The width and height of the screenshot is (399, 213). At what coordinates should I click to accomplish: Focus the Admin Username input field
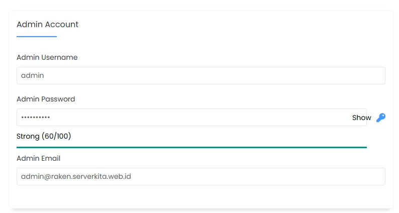201,76
